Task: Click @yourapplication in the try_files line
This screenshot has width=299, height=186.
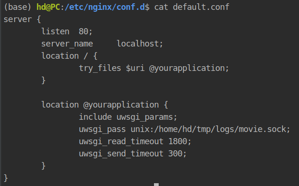Action: pos(187,68)
